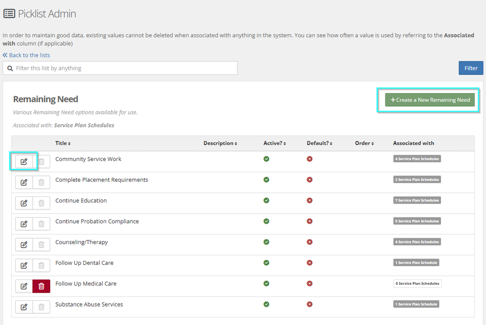Click the '0 Service Plan Schedules' badge
This screenshot has width=486, height=325.
[x=417, y=283]
